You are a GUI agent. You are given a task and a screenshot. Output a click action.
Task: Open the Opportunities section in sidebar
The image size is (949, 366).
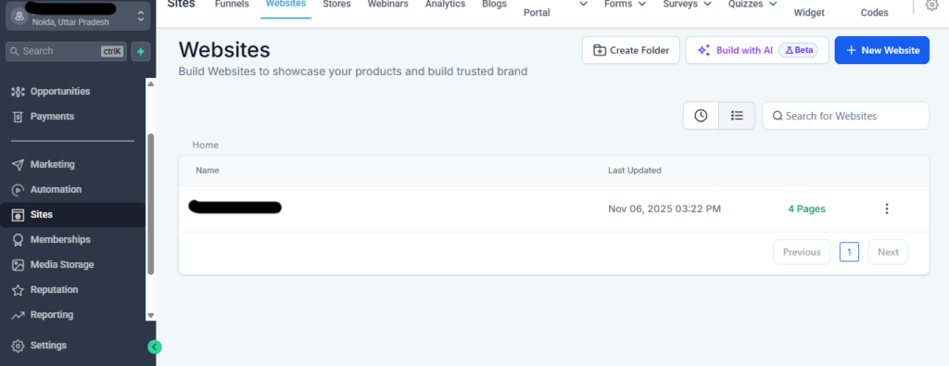(60, 92)
